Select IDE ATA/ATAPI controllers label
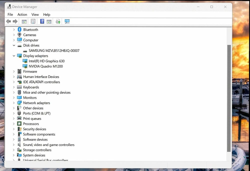Screen dimensions: 250x171 click(x=41, y=82)
